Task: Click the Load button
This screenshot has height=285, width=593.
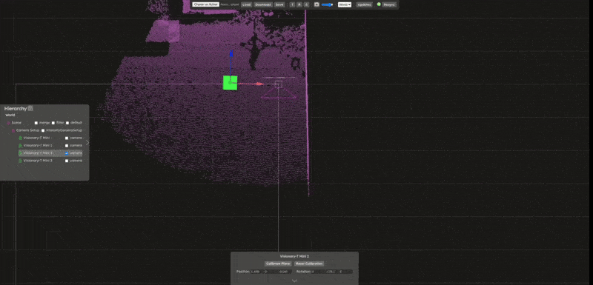Action: tap(246, 4)
